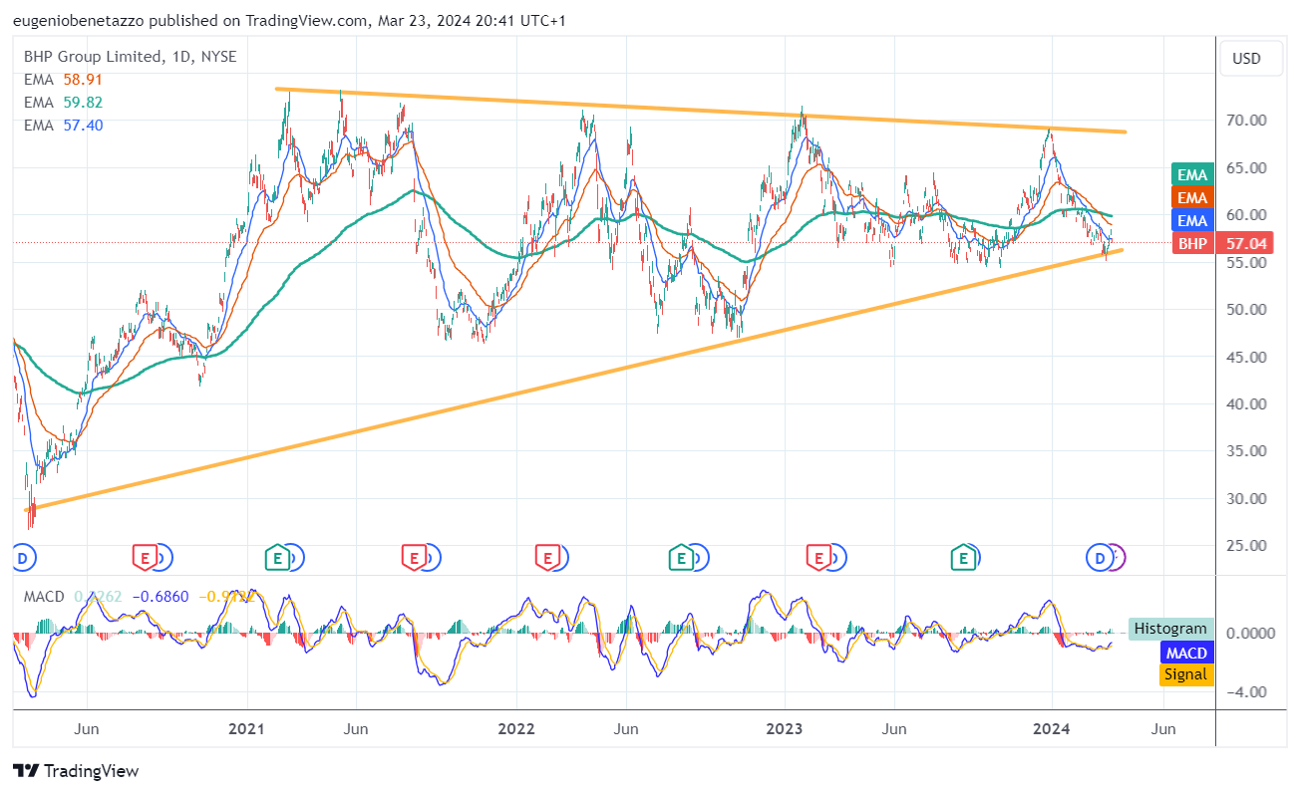
Task: Select the blue MACD scale label
Action: click(x=1185, y=653)
